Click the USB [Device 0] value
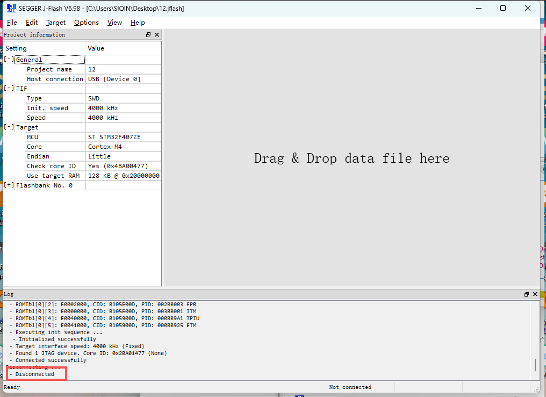Image resolution: width=546 pixels, height=397 pixels. [114, 79]
